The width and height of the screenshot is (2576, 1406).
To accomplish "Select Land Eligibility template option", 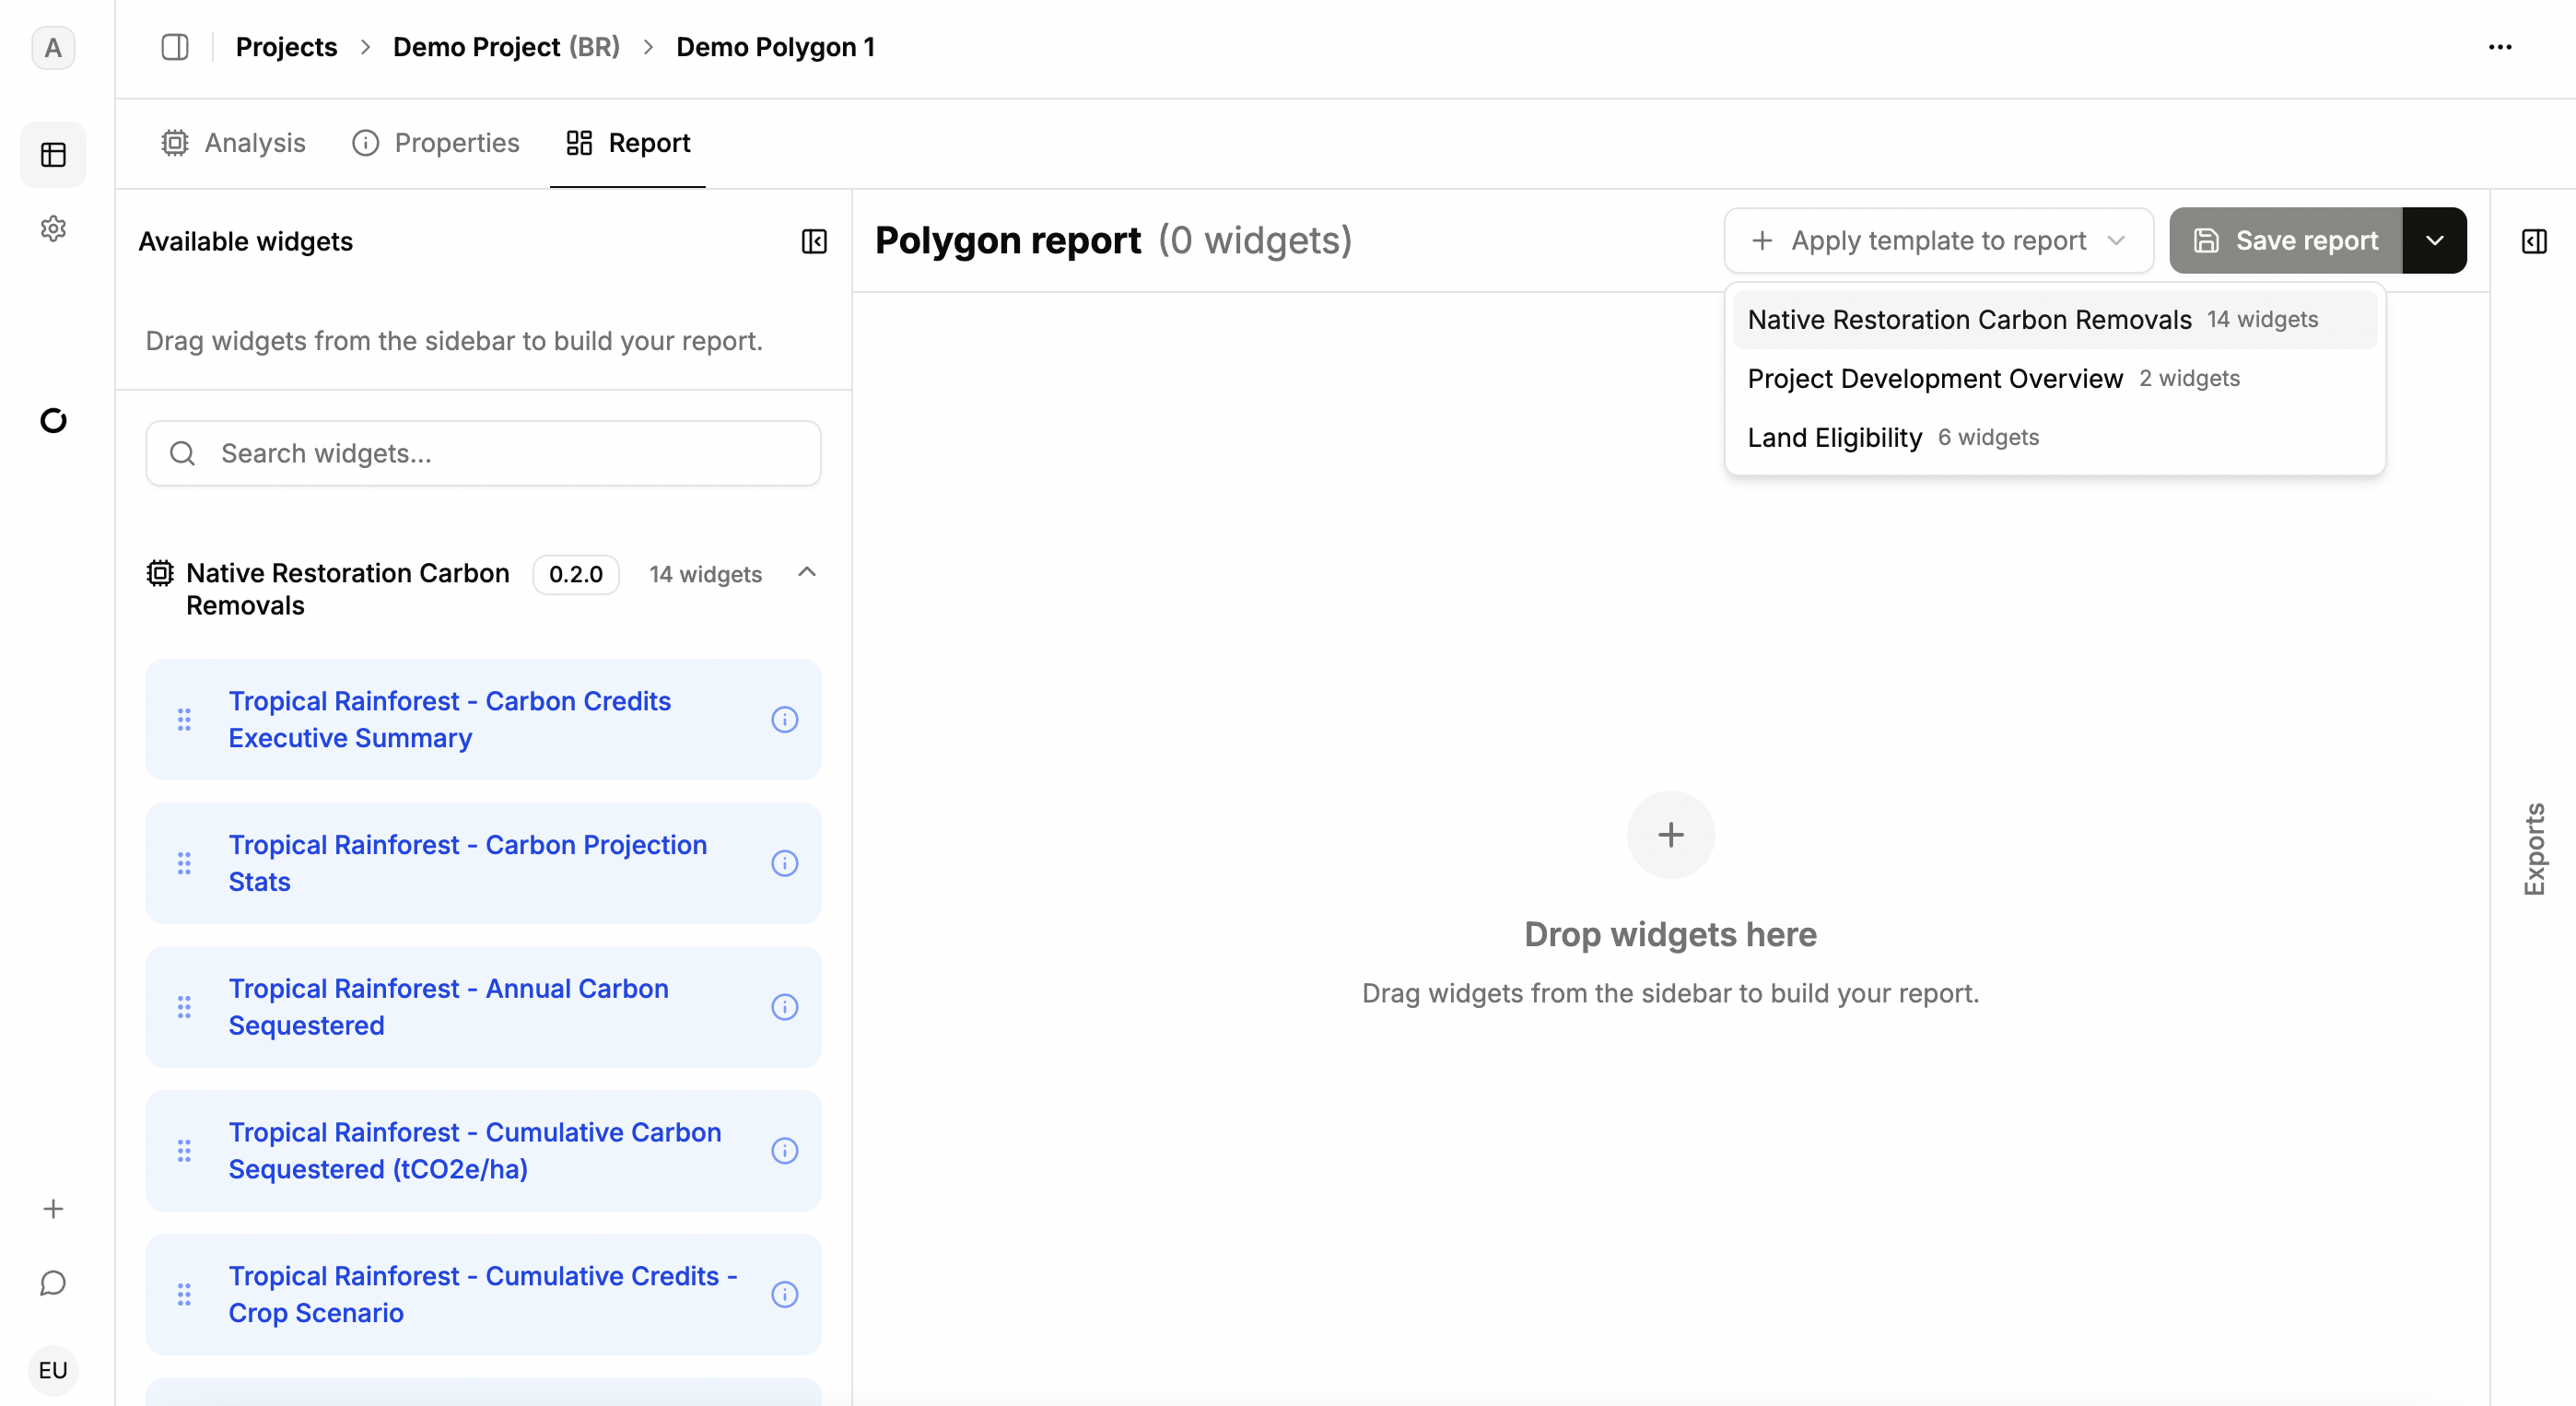I will 1834,437.
